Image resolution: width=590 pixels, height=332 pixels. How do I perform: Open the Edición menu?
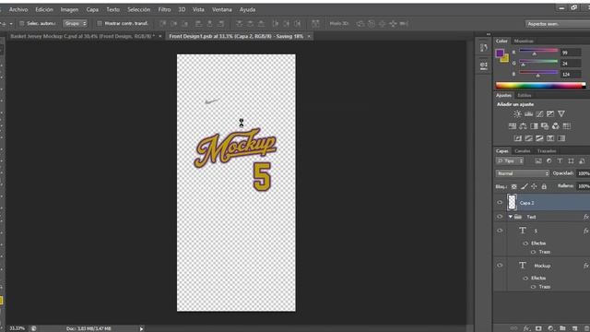coord(44,9)
